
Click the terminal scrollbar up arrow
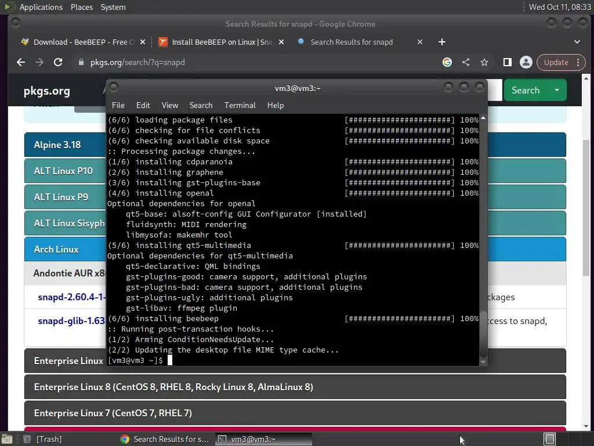[x=483, y=118]
